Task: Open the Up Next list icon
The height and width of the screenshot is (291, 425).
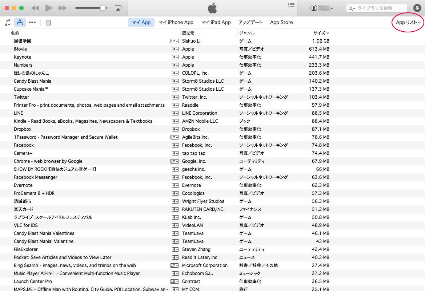Action: point(291,5)
